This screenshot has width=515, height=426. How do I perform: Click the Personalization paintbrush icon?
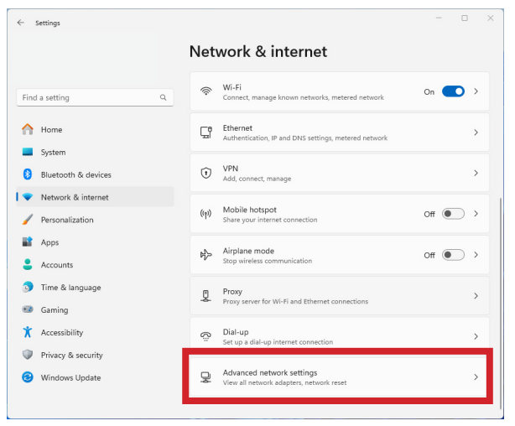[x=28, y=220]
